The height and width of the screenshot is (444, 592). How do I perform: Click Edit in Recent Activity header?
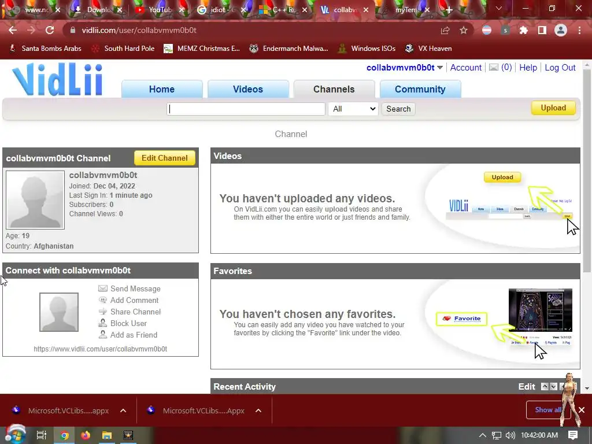coord(527,387)
